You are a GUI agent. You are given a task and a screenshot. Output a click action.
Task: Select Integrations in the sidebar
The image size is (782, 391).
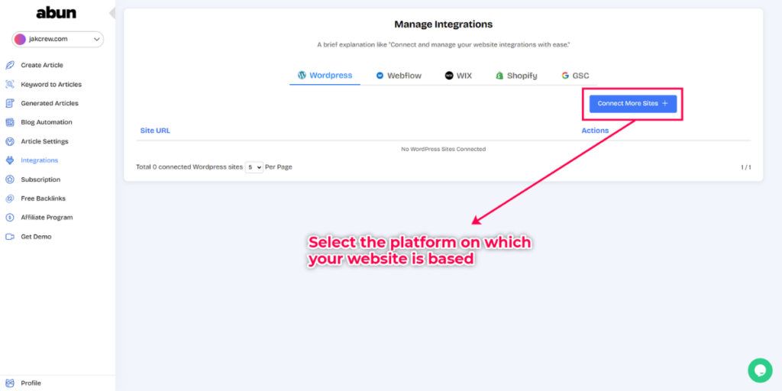(x=40, y=160)
